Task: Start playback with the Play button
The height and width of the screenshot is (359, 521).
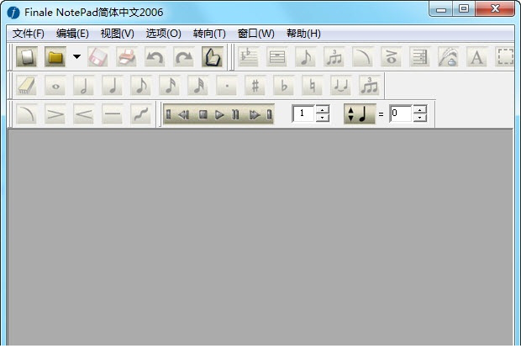Action: point(219,114)
